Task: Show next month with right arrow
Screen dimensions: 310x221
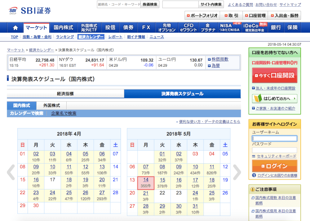Action: [x=237, y=172]
